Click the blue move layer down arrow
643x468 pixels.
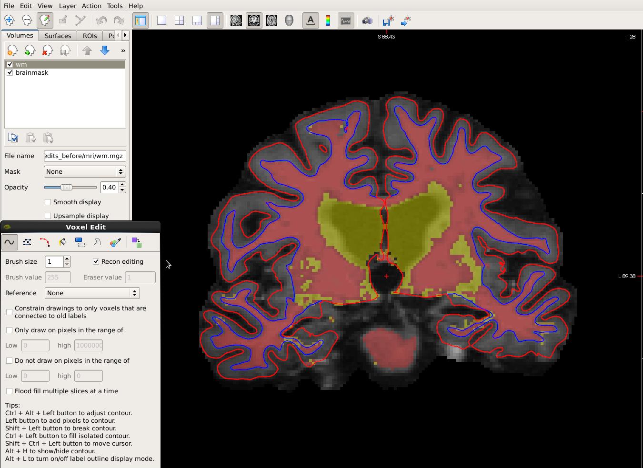click(105, 50)
